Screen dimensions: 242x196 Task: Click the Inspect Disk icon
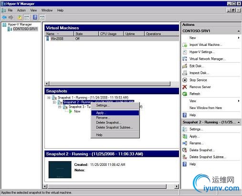[185, 73]
